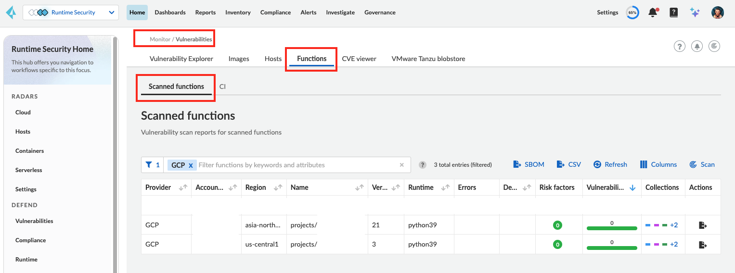Open the help book icon in header
This screenshot has height=273, width=735.
[674, 12]
